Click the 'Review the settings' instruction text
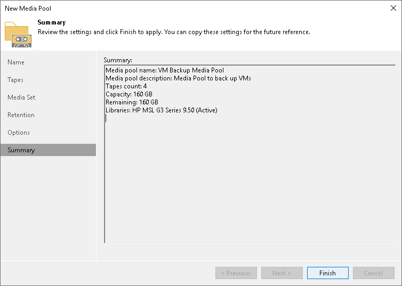The width and height of the screenshot is (402, 286). [174, 32]
